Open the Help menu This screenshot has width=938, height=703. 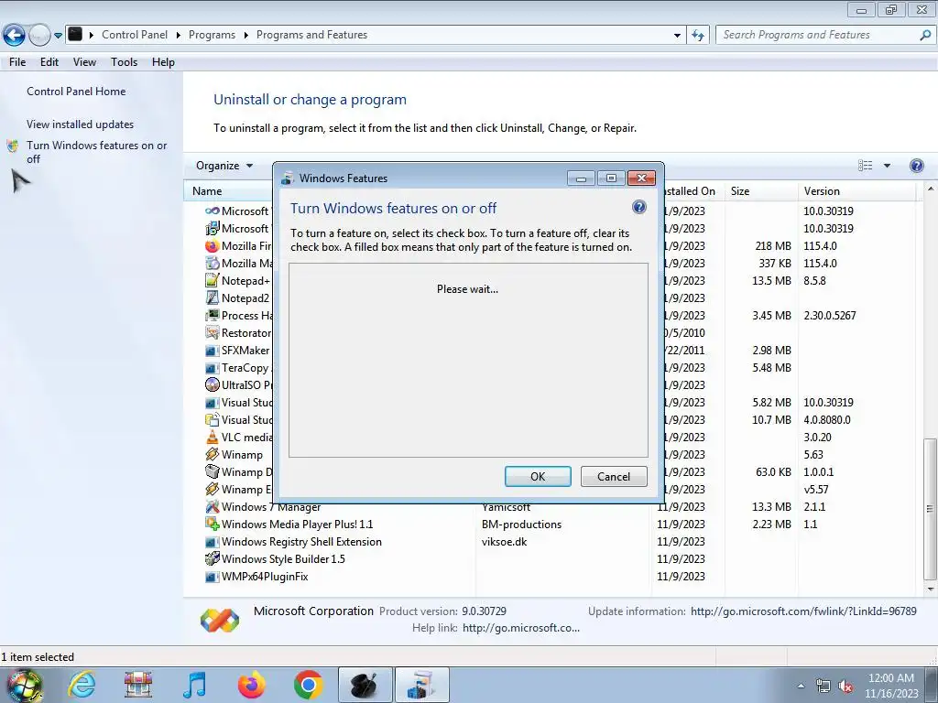[163, 62]
